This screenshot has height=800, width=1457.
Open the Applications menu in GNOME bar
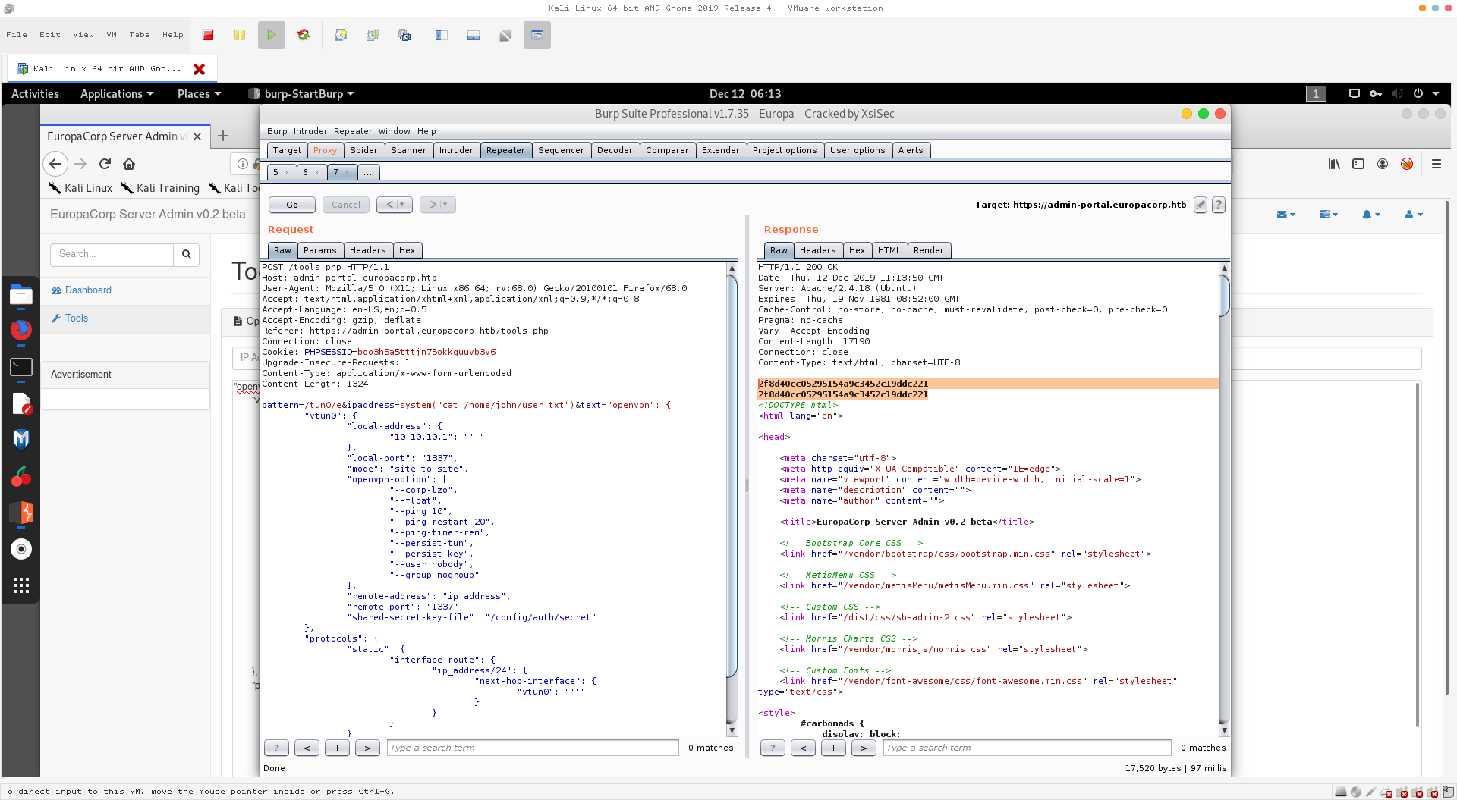[x=117, y=94]
